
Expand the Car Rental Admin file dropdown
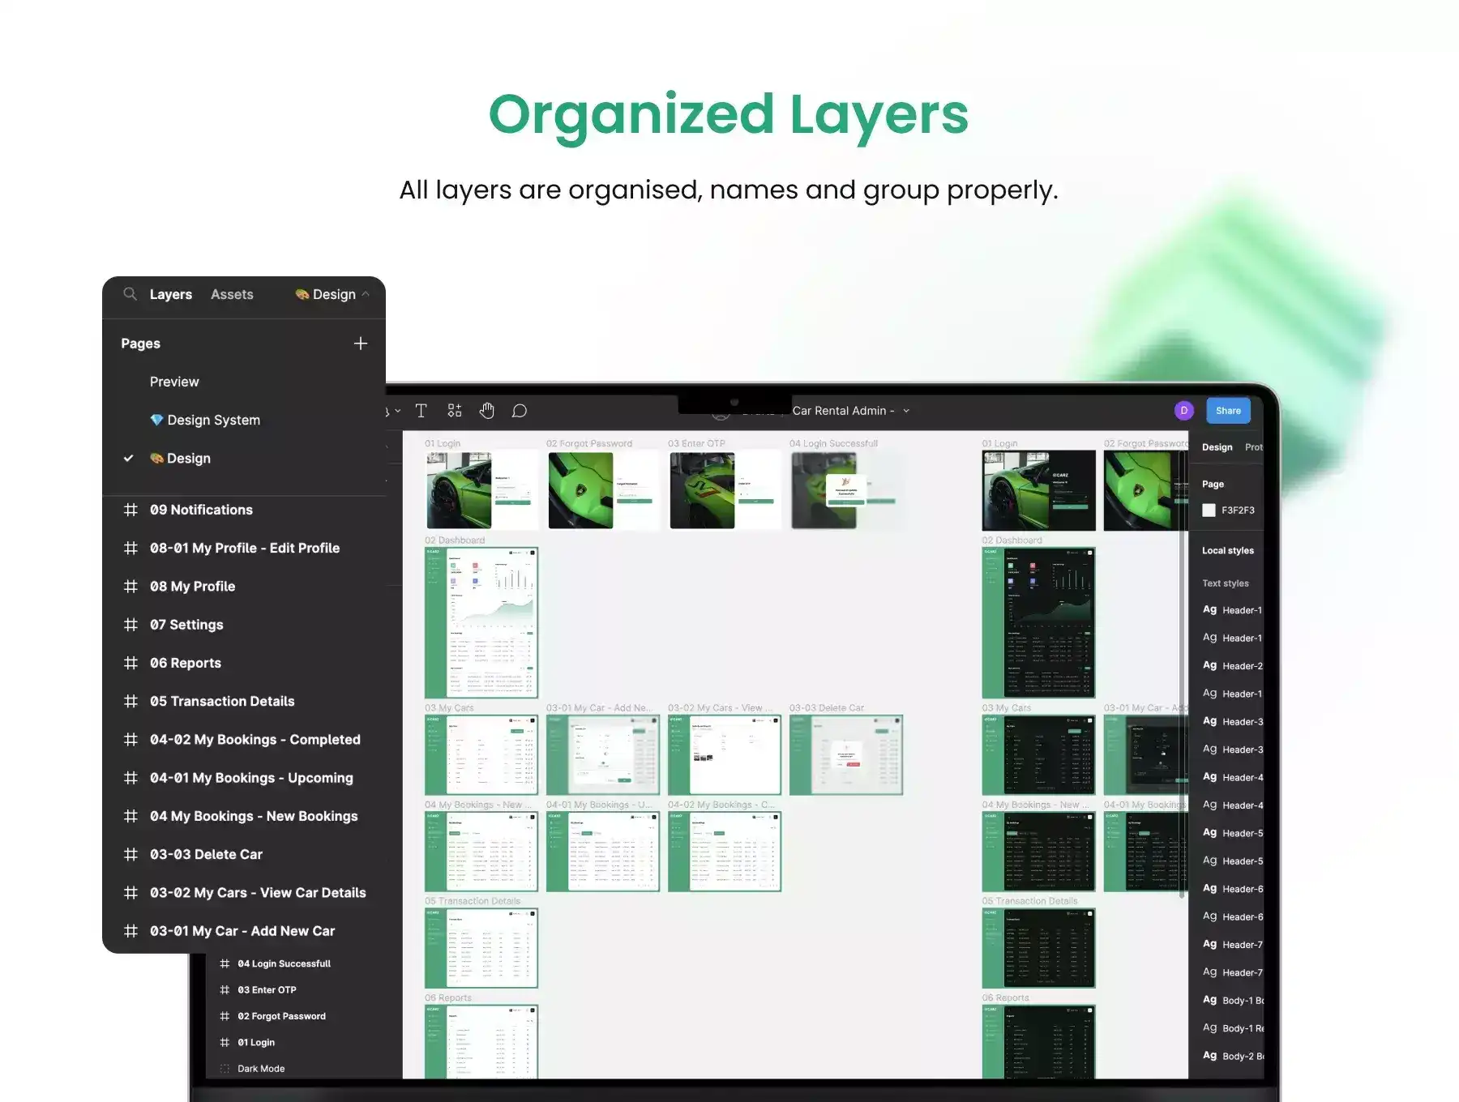[906, 411]
